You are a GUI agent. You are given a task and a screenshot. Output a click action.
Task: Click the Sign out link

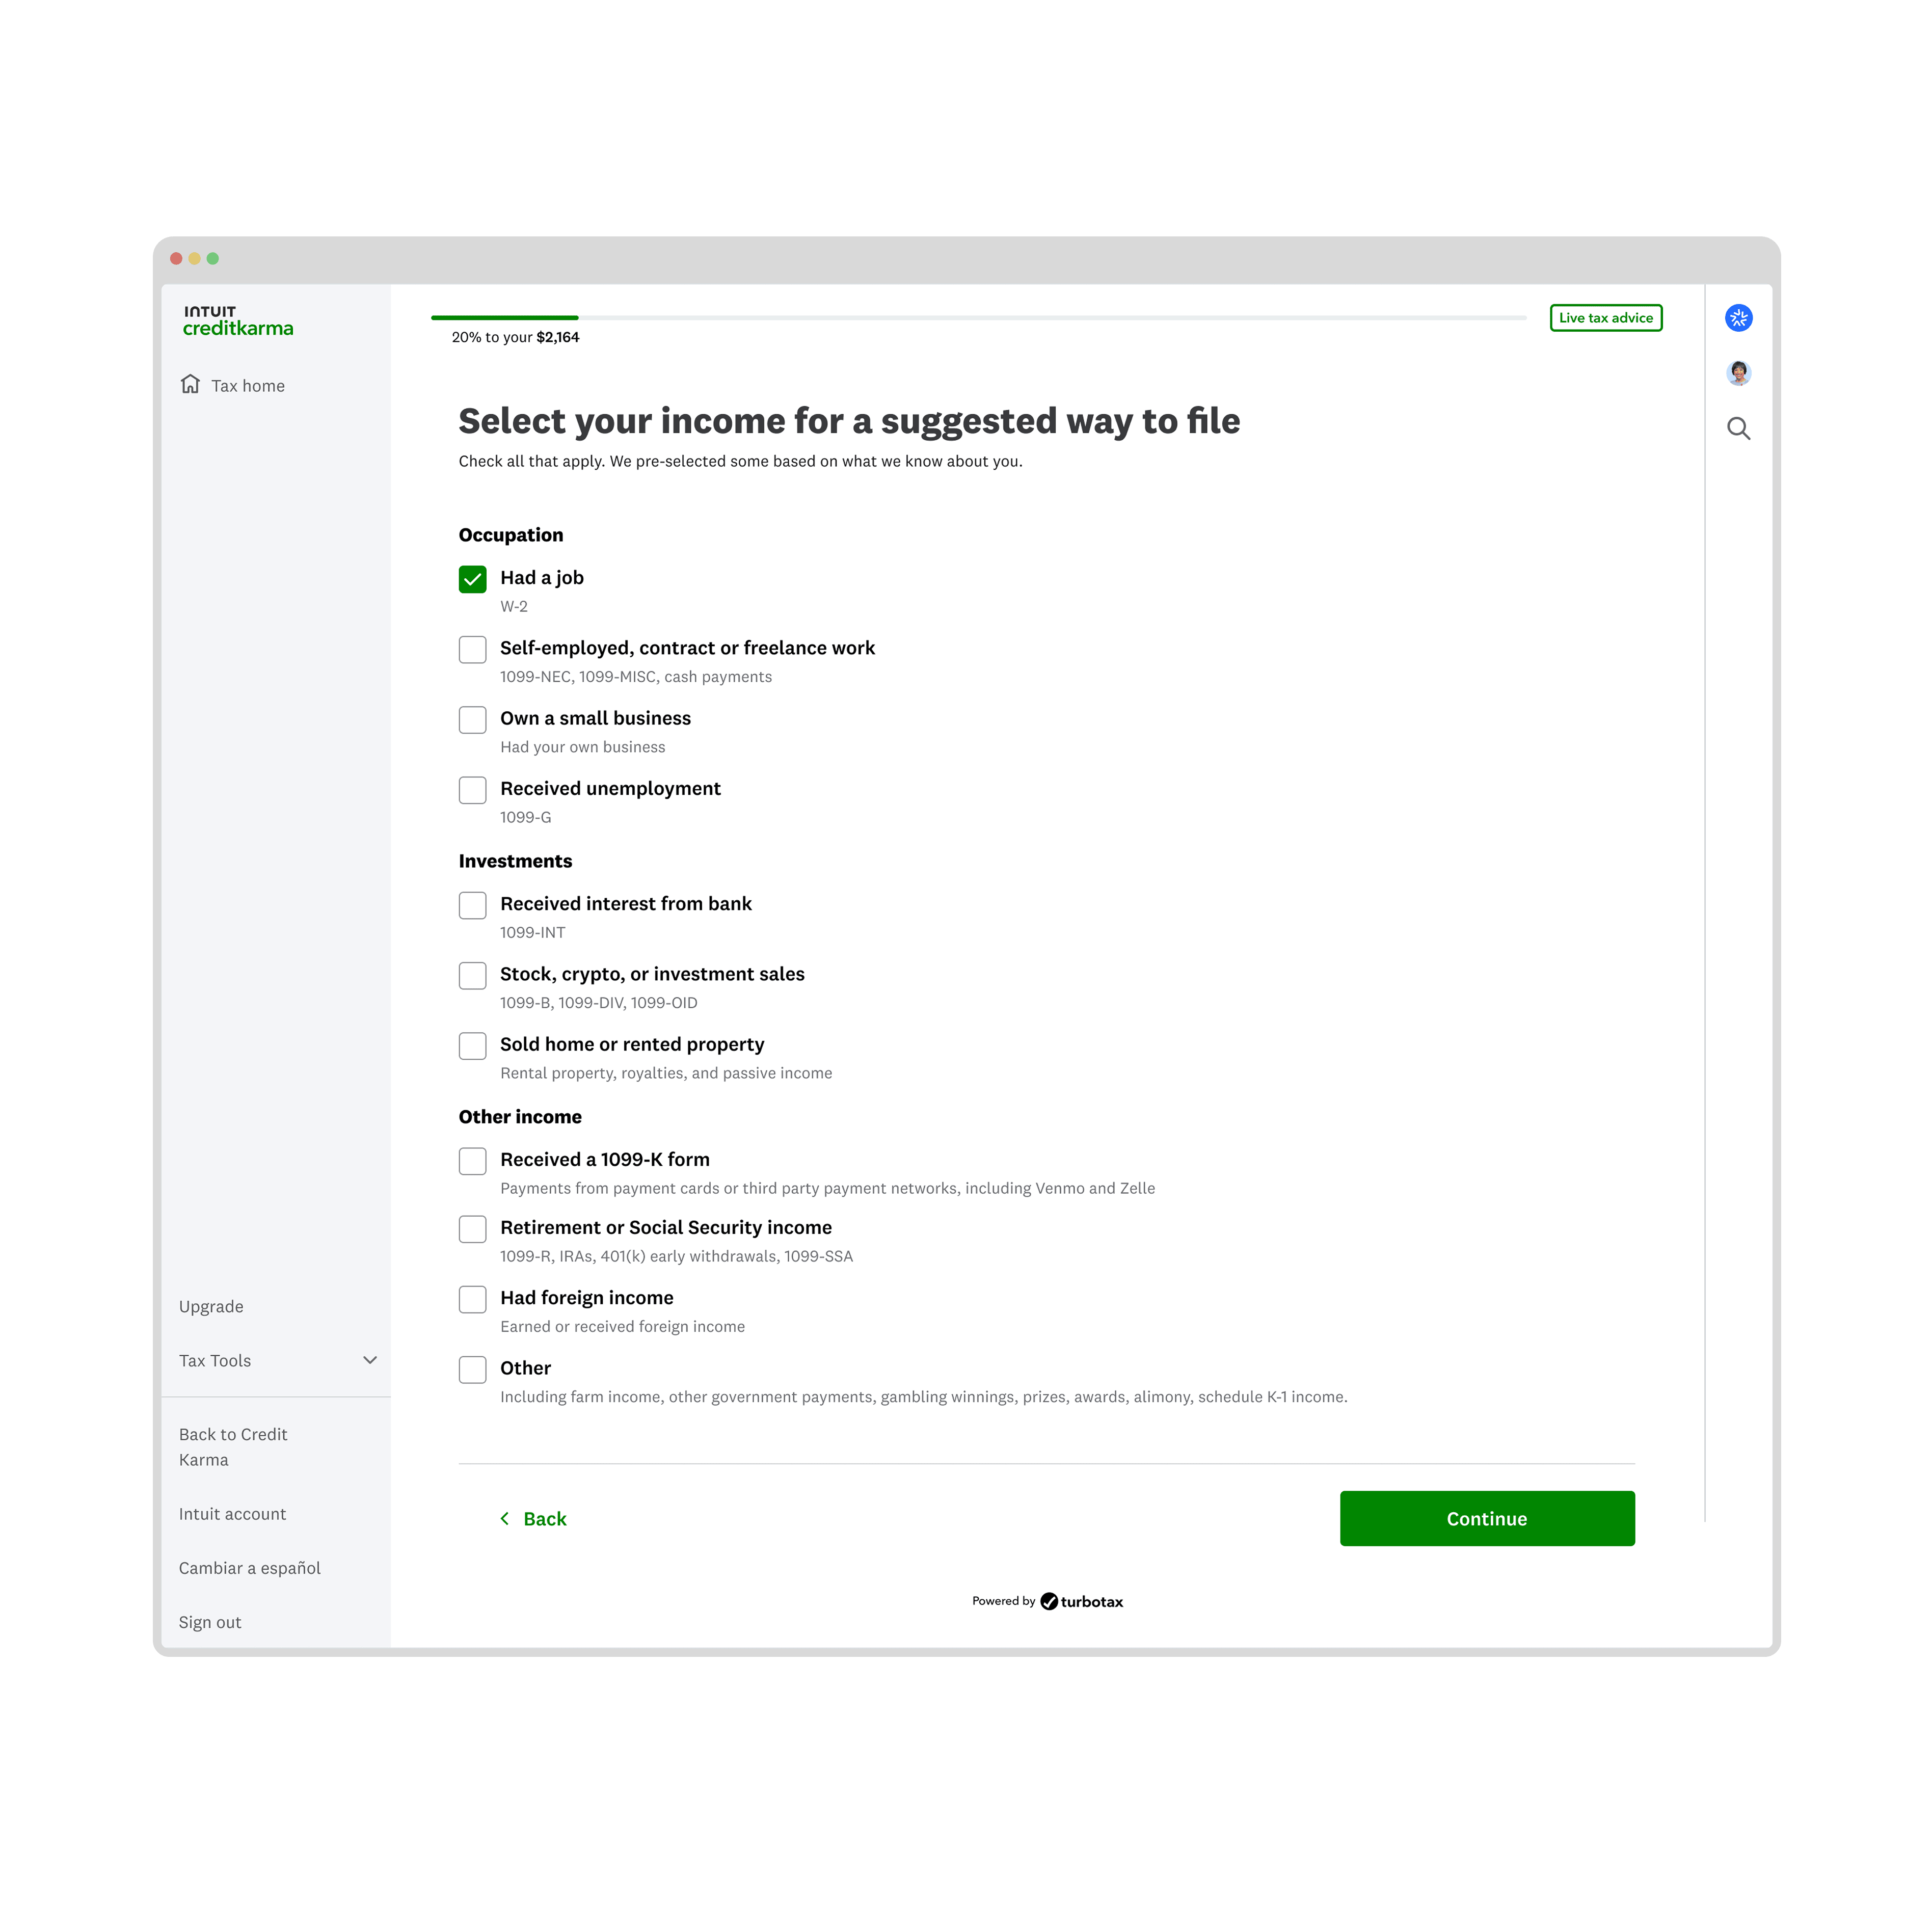[x=209, y=1621]
